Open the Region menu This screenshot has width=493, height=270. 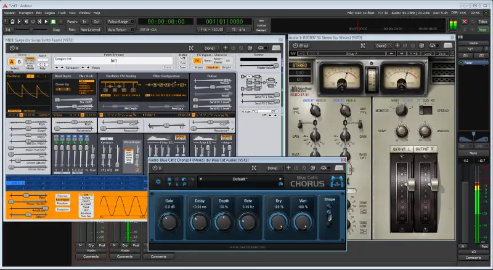click(x=50, y=13)
